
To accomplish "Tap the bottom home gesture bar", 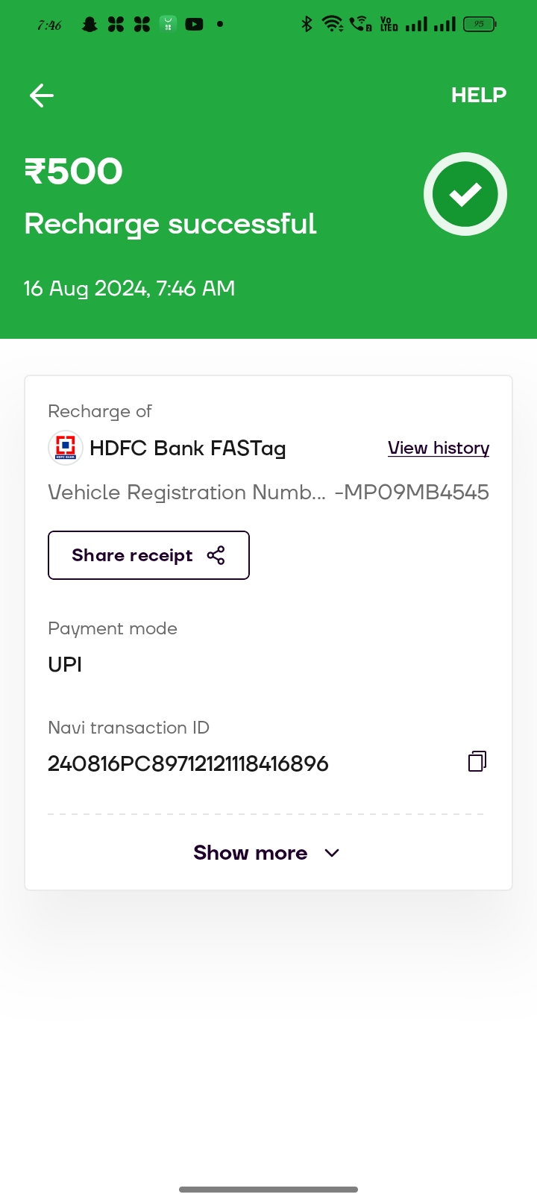I will 268,1189.
